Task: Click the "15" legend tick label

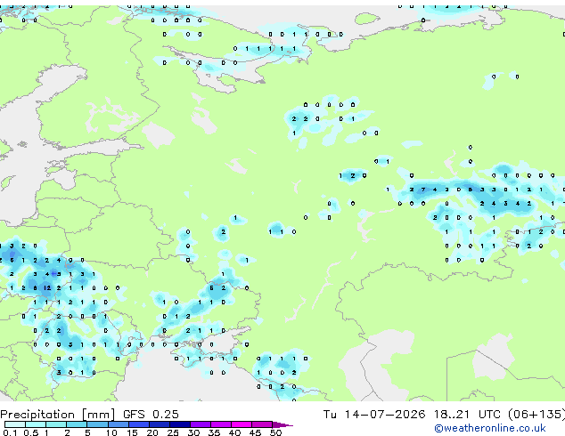Action: [132, 432]
